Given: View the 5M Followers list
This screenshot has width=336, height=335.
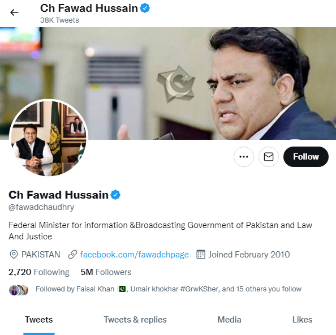Looking at the screenshot, I should click(x=106, y=272).
